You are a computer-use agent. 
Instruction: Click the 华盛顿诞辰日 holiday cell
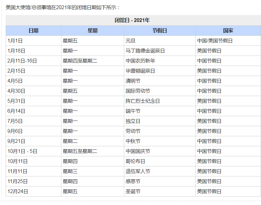tap(140, 71)
